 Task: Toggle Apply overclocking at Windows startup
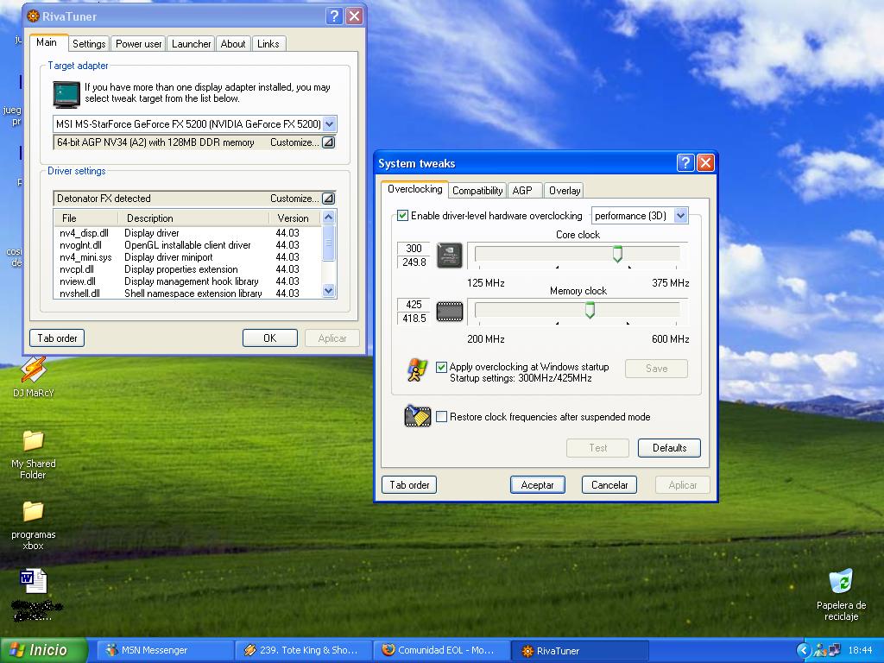441,367
